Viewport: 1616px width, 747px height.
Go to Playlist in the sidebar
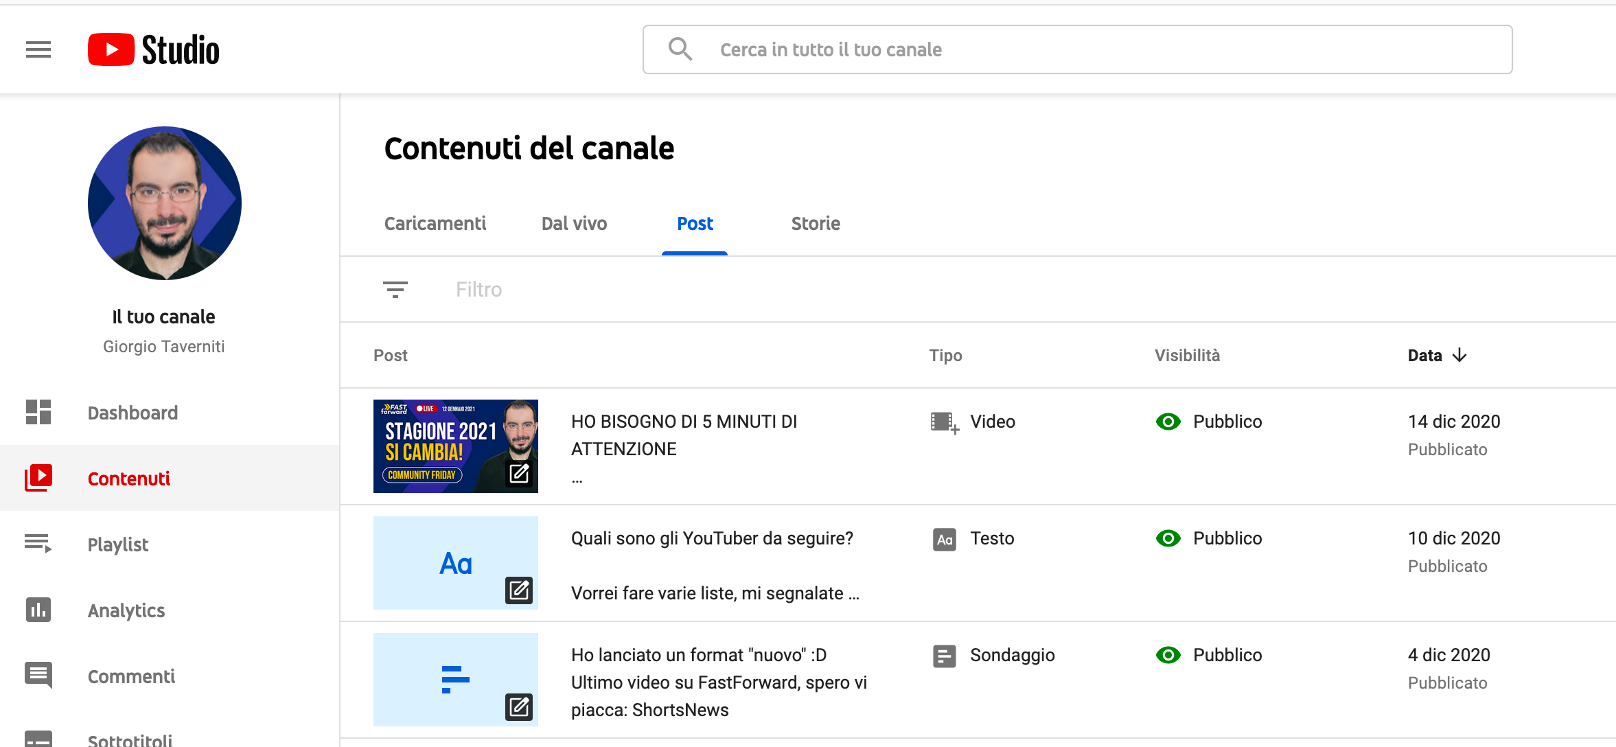(170, 544)
